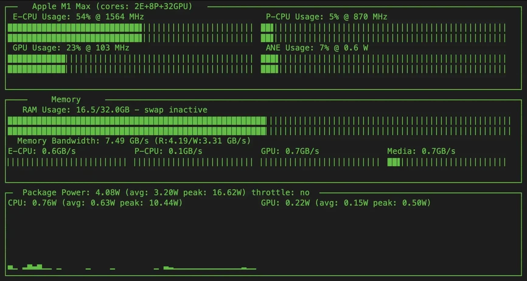Click the ANE usage gauge bar

(x=383, y=64)
